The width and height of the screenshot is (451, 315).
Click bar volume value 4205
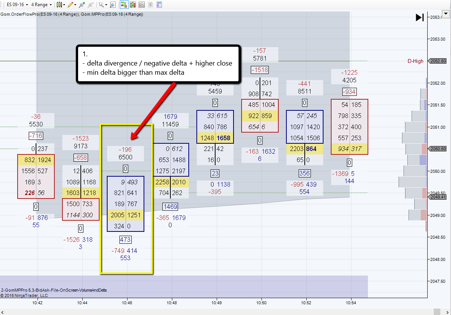(x=349, y=80)
